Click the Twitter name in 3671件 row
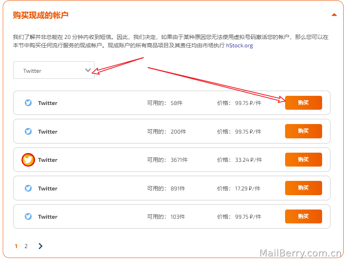Screen dimensions: 344x260 [x=48, y=160]
